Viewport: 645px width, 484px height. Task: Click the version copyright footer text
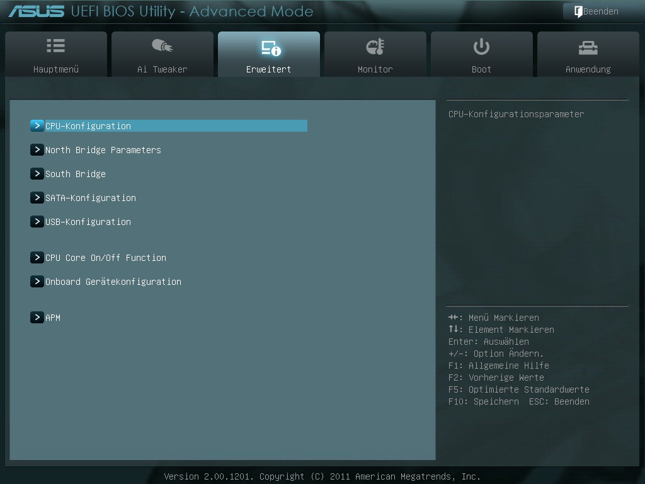(x=322, y=476)
